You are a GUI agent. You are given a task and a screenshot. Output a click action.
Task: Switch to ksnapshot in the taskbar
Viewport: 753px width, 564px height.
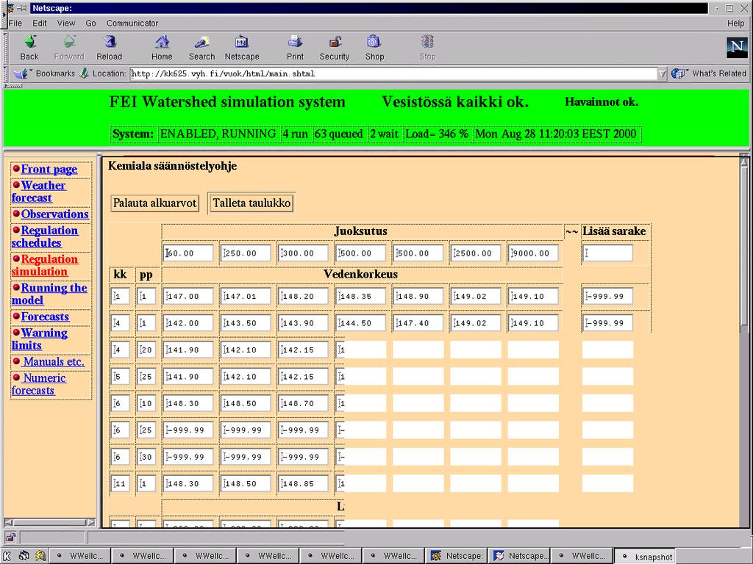[646, 557]
